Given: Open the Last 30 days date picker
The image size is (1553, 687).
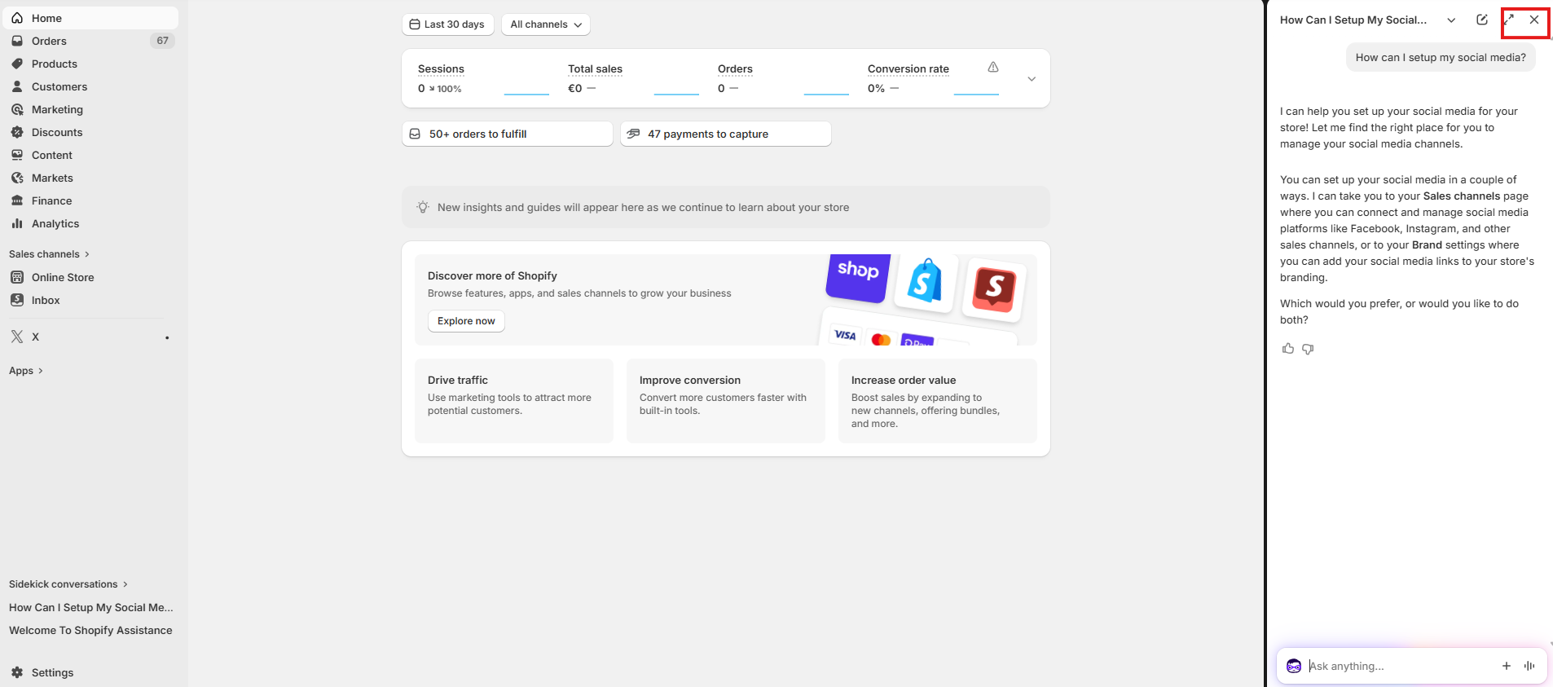Looking at the screenshot, I should tap(447, 24).
